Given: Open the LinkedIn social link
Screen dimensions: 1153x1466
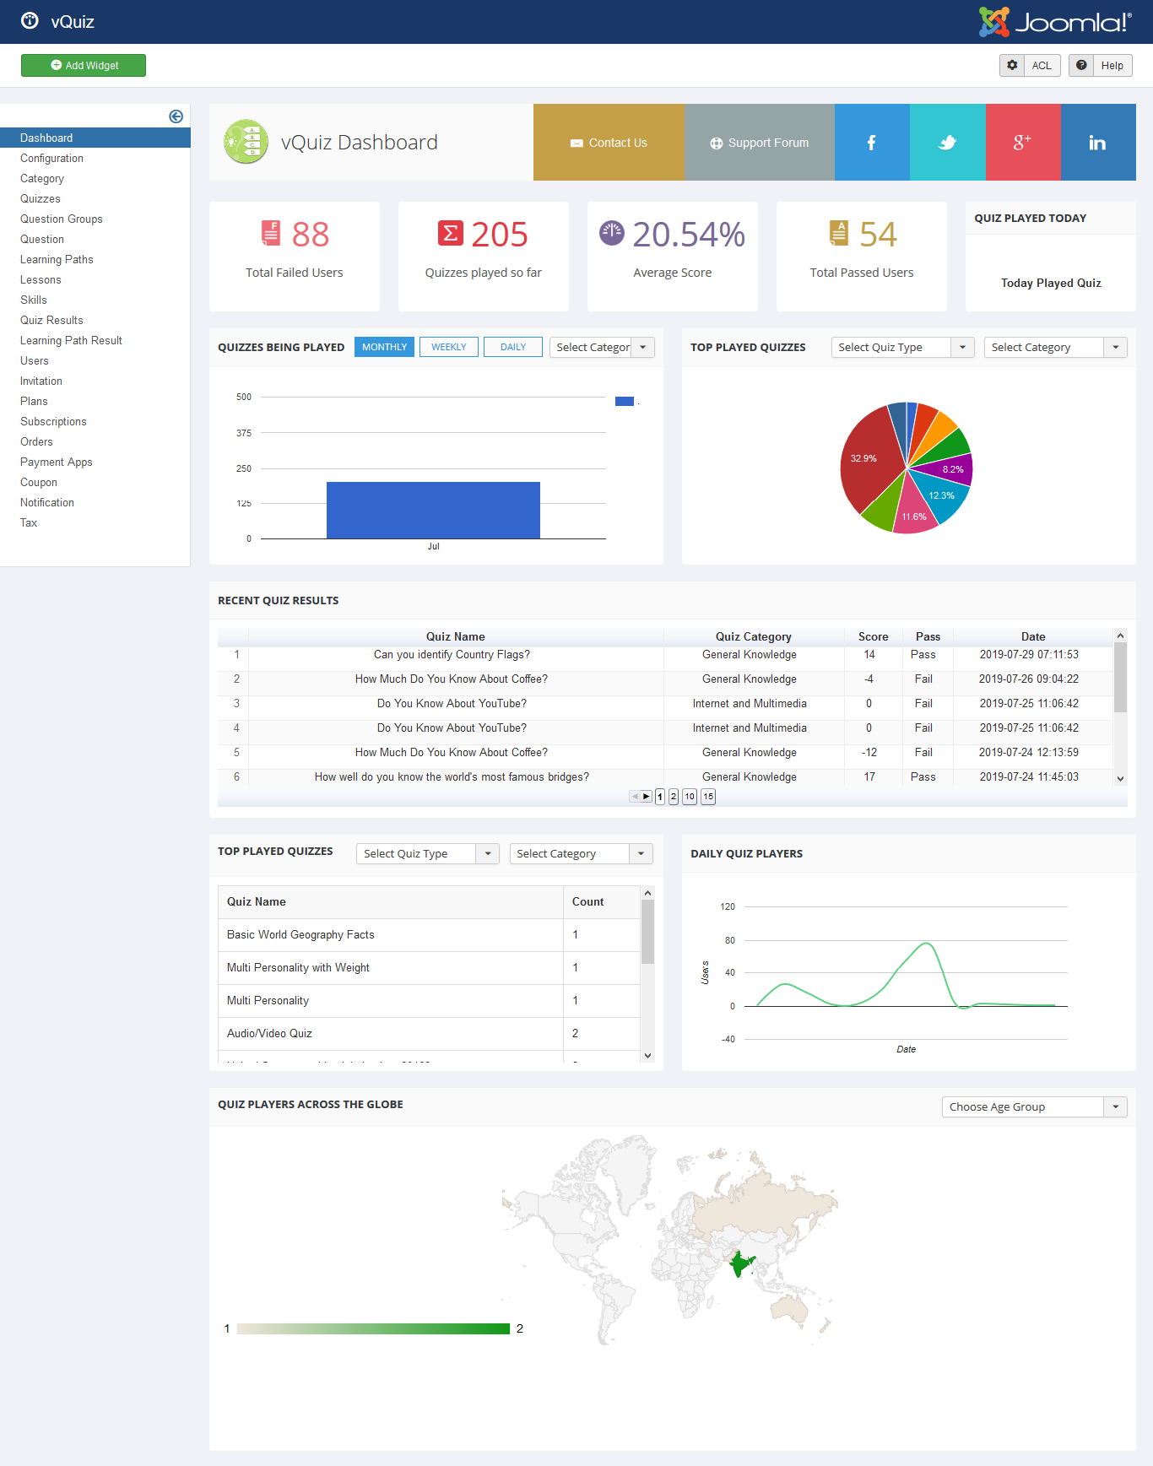Looking at the screenshot, I should tap(1097, 143).
